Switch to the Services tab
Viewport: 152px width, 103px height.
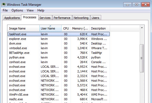click(x=45, y=18)
